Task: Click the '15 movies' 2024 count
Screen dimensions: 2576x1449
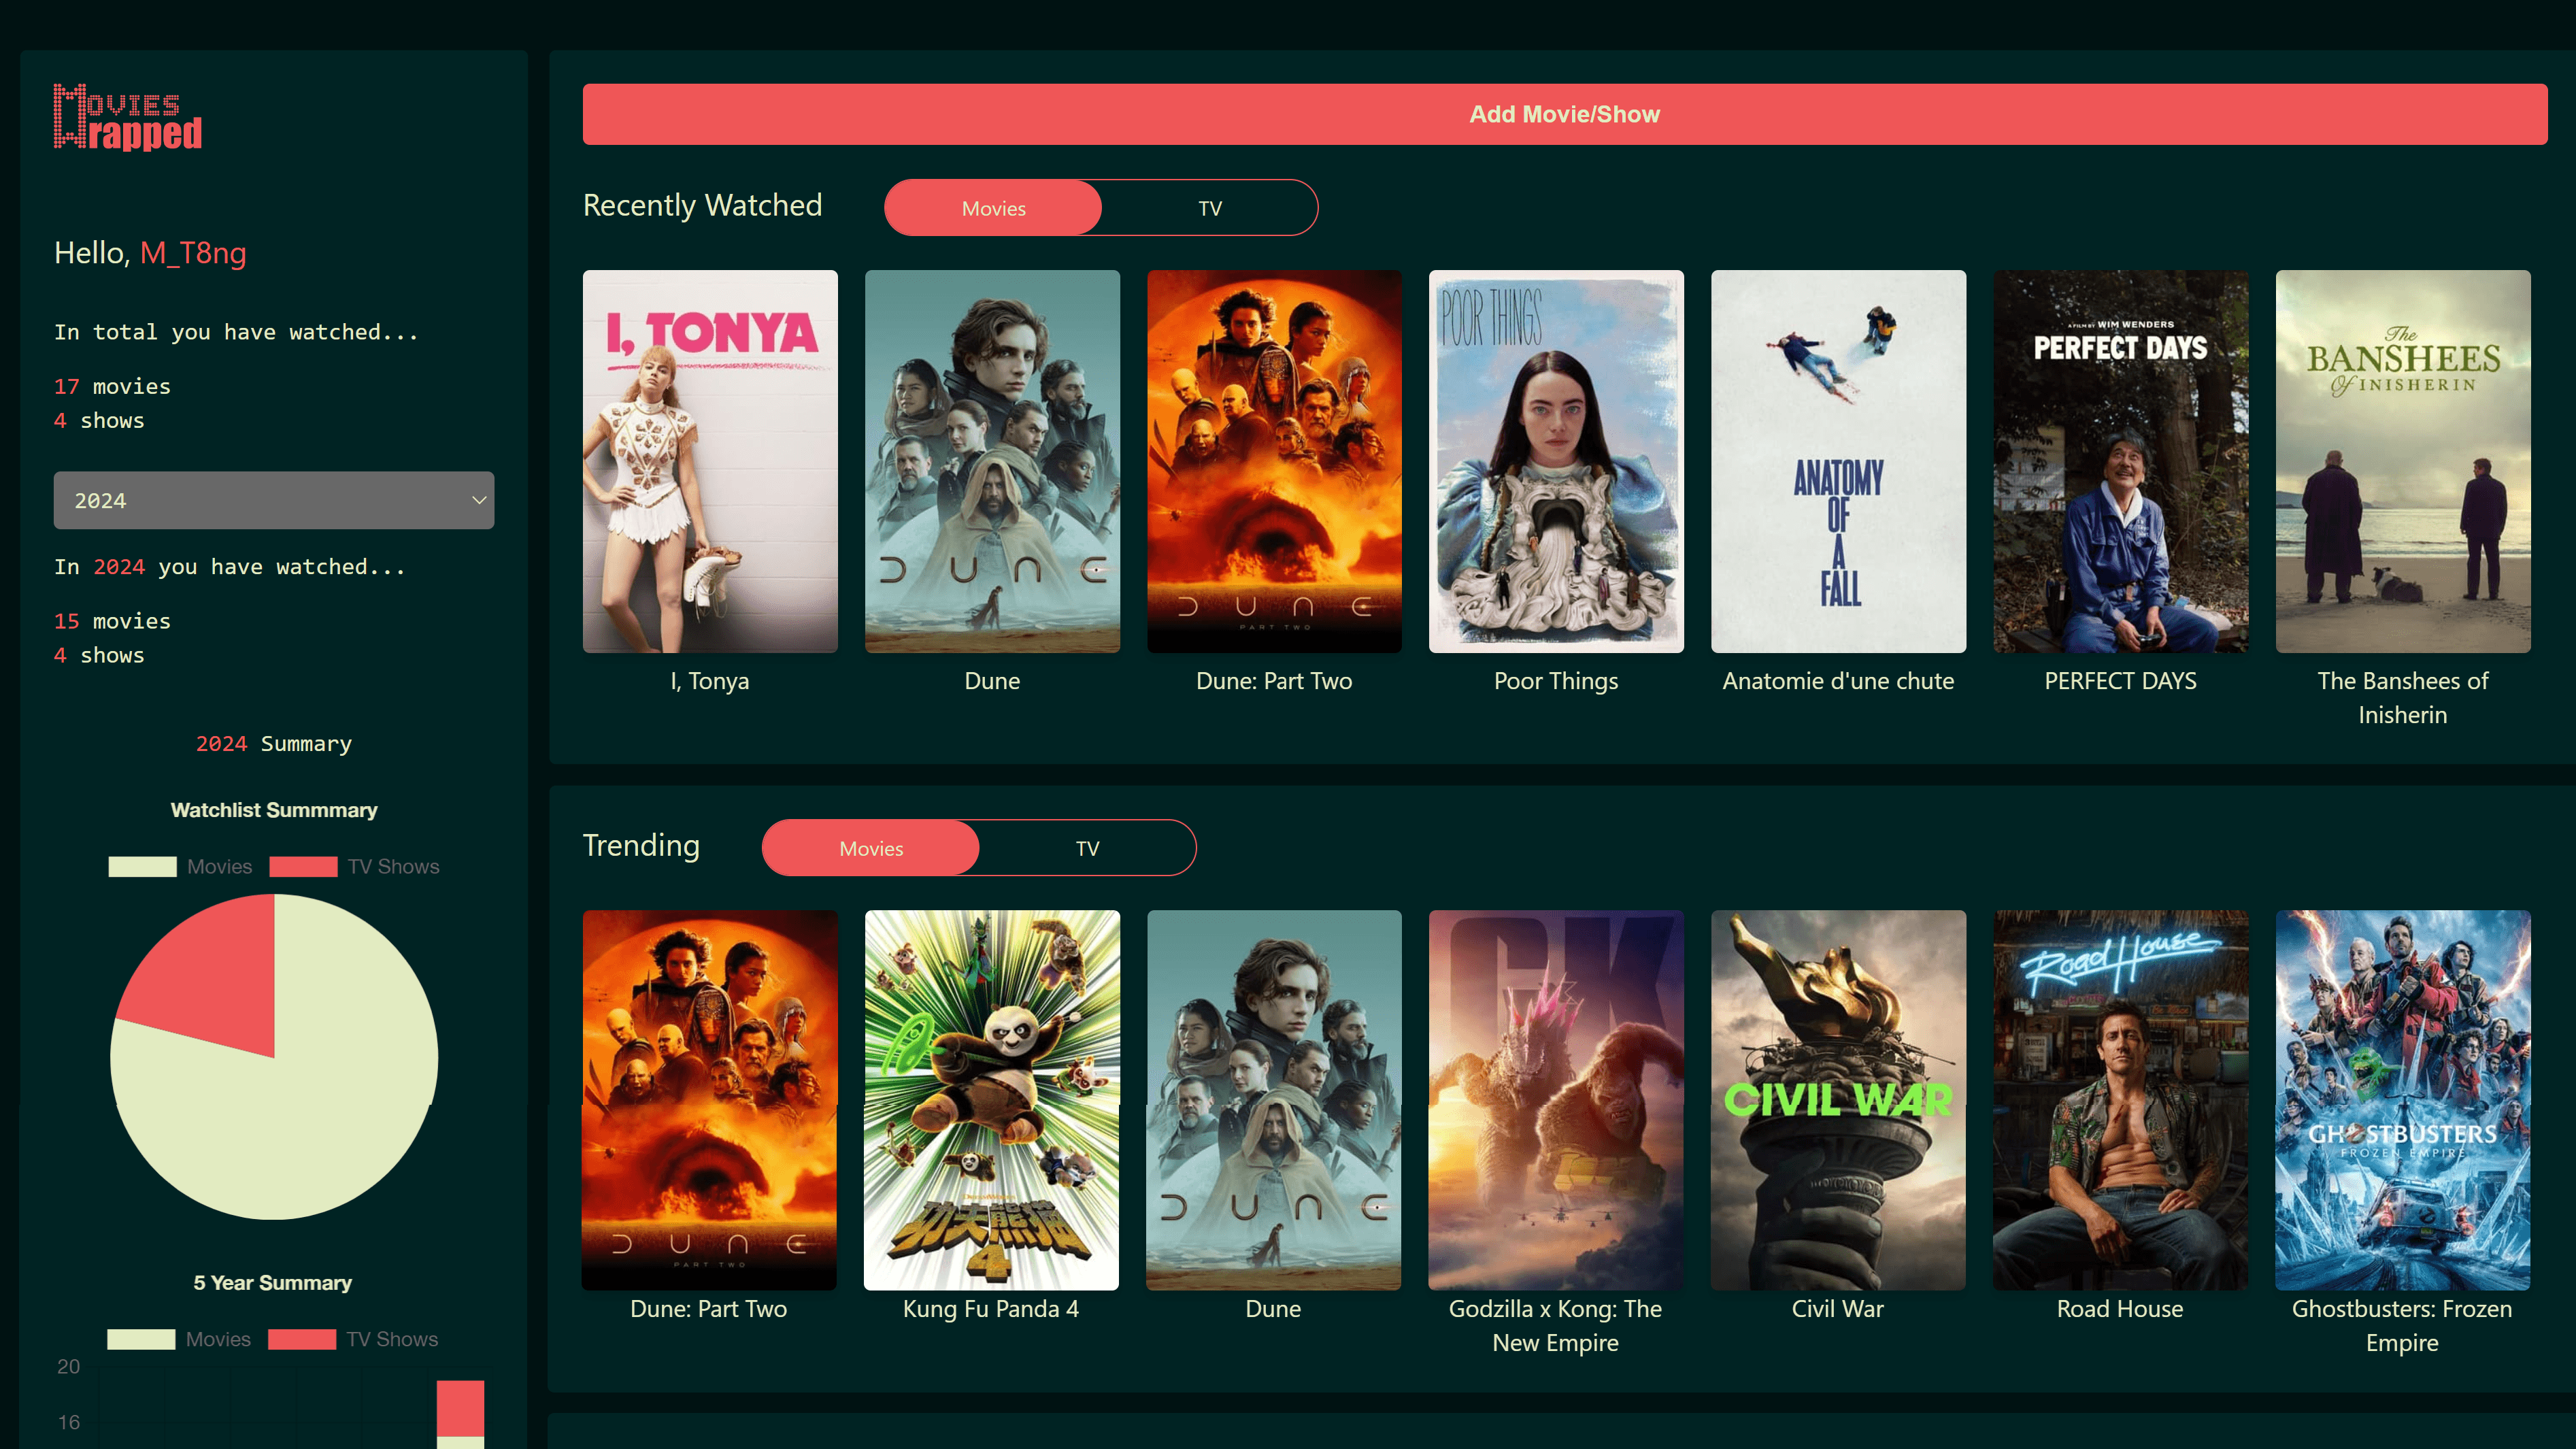Action: pos(112,621)
